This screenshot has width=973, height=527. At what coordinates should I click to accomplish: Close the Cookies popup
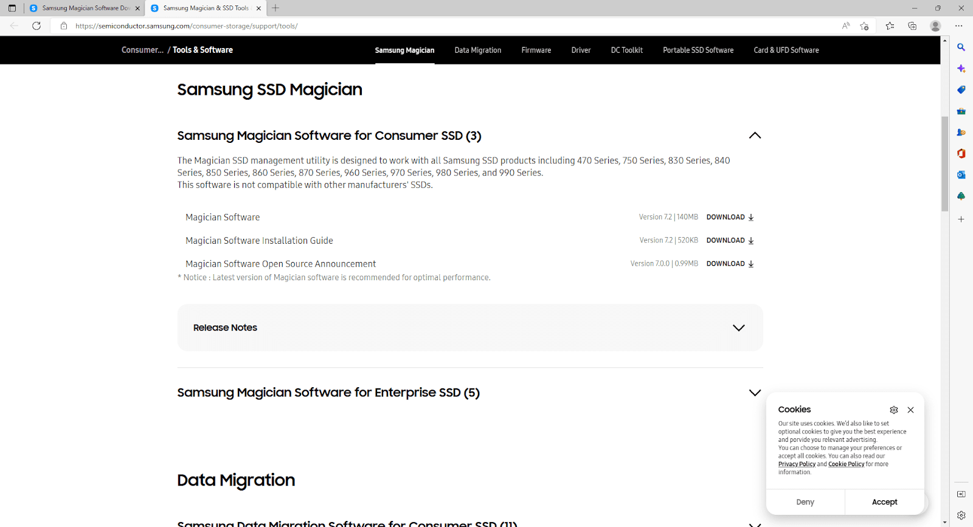(910, 410)
